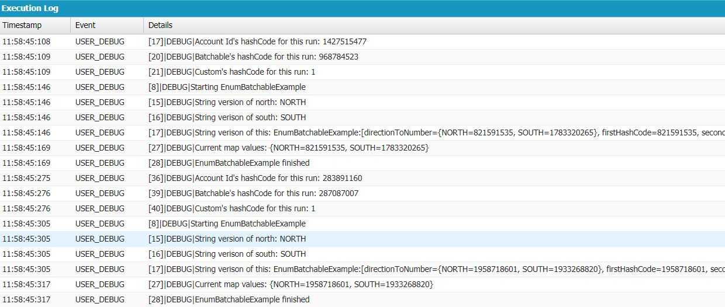Select Account Id hashCode 283891160 row

362,178
